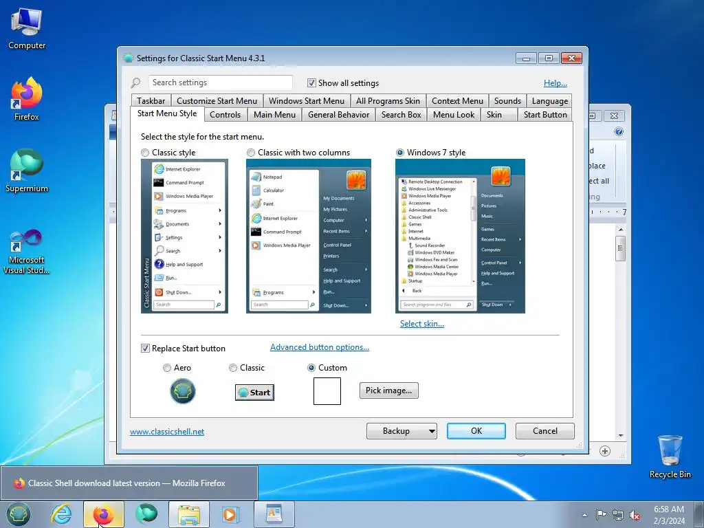Open the Windows Start Menu tab
Viewport: 704px width, 528px height.
[307, 101]
